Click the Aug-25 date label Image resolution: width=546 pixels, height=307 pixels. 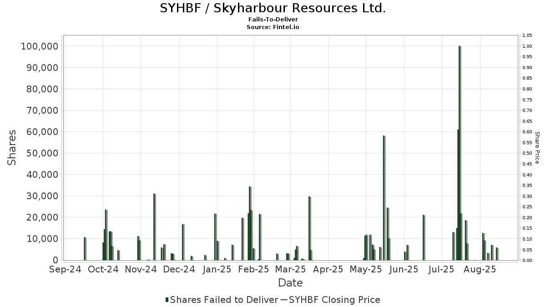coord(479,269)
